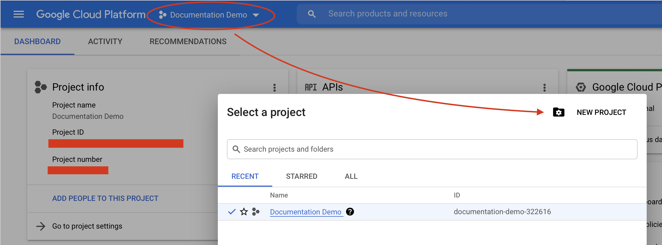Click the Project ID label
This screenshot has width=662, height=245.
pyautogui.click(x=68, y=132)
